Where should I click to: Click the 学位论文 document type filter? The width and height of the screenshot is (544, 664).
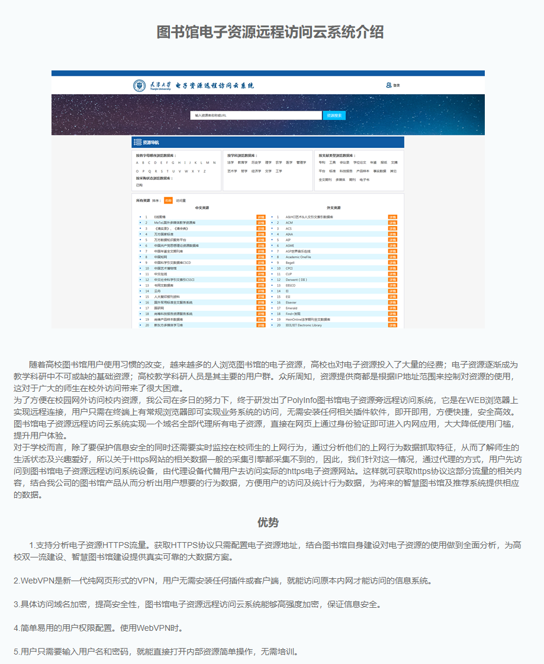coord(360,163)
